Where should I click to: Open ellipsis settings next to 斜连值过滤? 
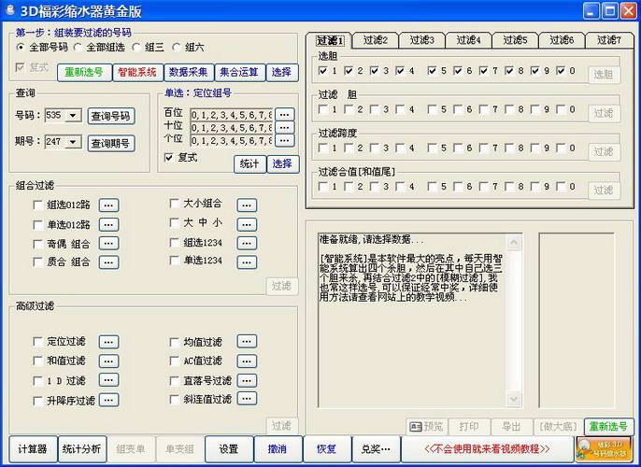point(247,399)
